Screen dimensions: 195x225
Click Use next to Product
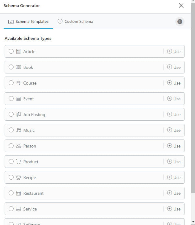174,162
